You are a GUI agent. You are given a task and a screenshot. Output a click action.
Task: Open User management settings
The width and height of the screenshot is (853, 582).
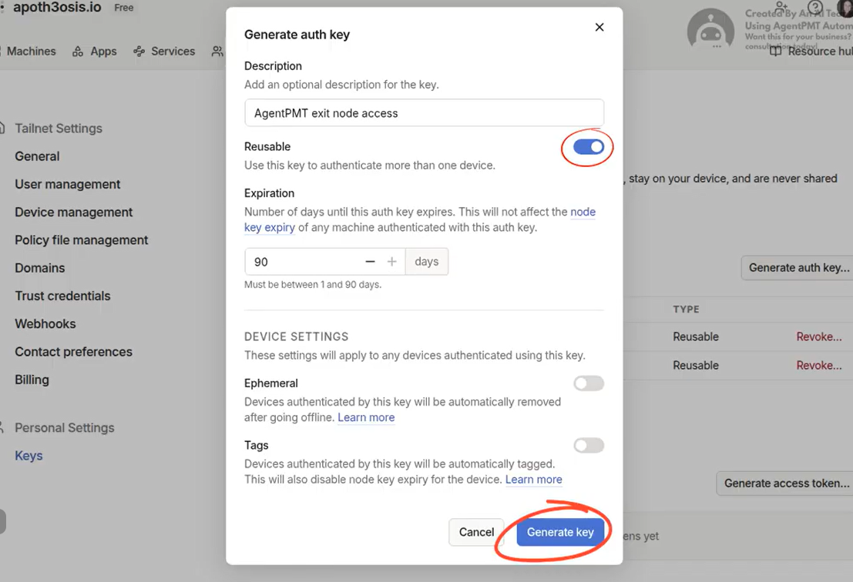click(x=68, y=184)
